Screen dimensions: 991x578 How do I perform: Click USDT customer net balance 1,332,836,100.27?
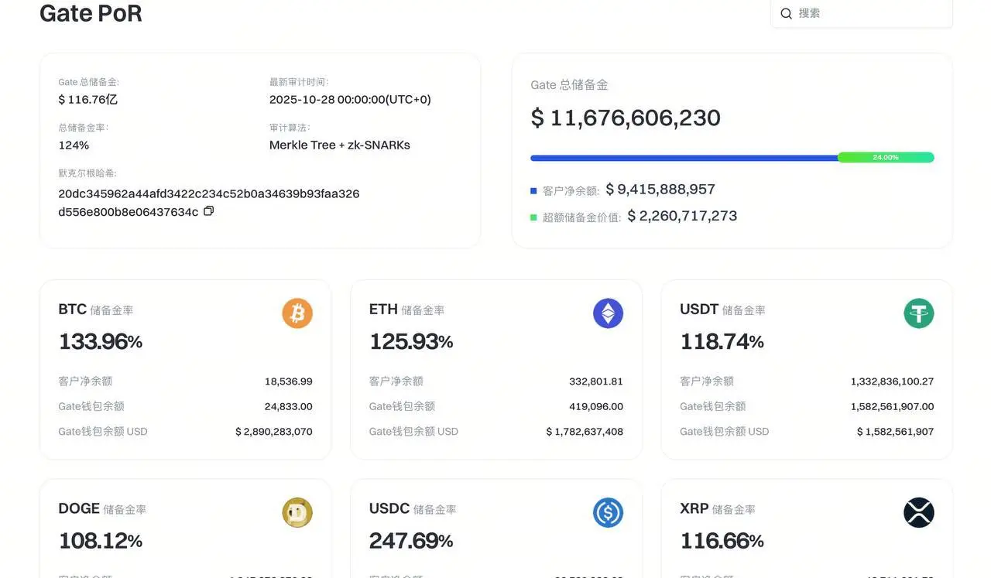(893, 381)
